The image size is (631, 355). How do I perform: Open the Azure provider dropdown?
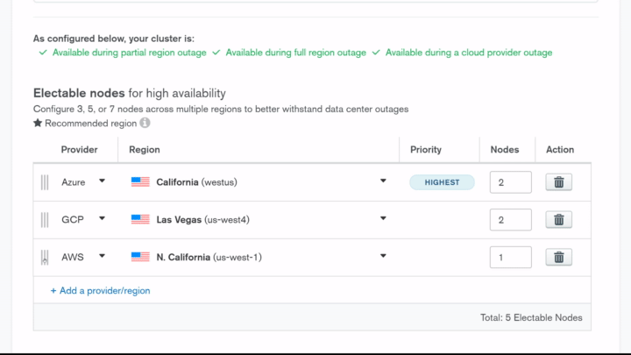[102, 181]
